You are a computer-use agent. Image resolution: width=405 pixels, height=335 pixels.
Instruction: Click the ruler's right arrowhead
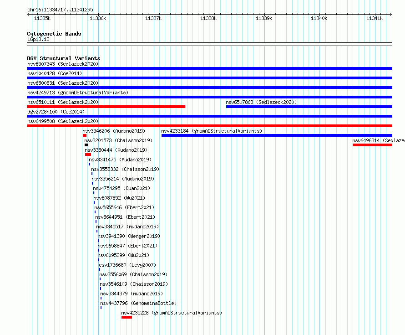[390, 14]
